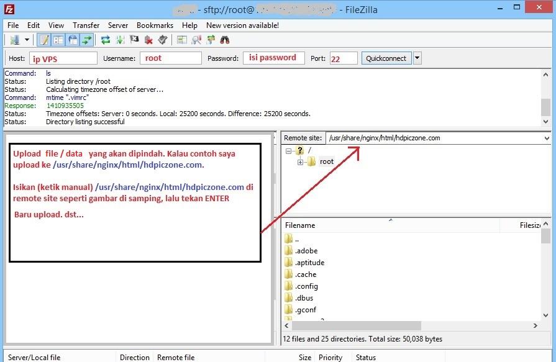Open the Edit menu
Image resolution: width=556 pixels, height=362 pixels.
[x=34, y=25]
